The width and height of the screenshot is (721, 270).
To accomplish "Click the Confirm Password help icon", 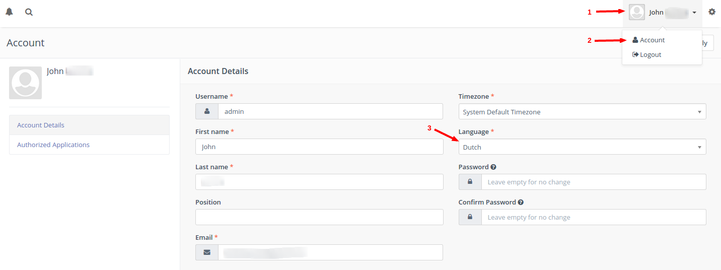I will tap(521, 202).
